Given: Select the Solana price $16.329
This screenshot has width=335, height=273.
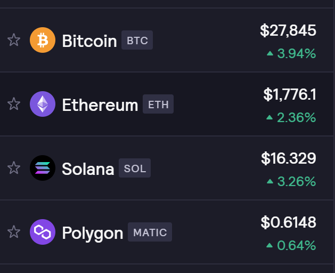Looking at the screenshot, I should tap(289, 158).
